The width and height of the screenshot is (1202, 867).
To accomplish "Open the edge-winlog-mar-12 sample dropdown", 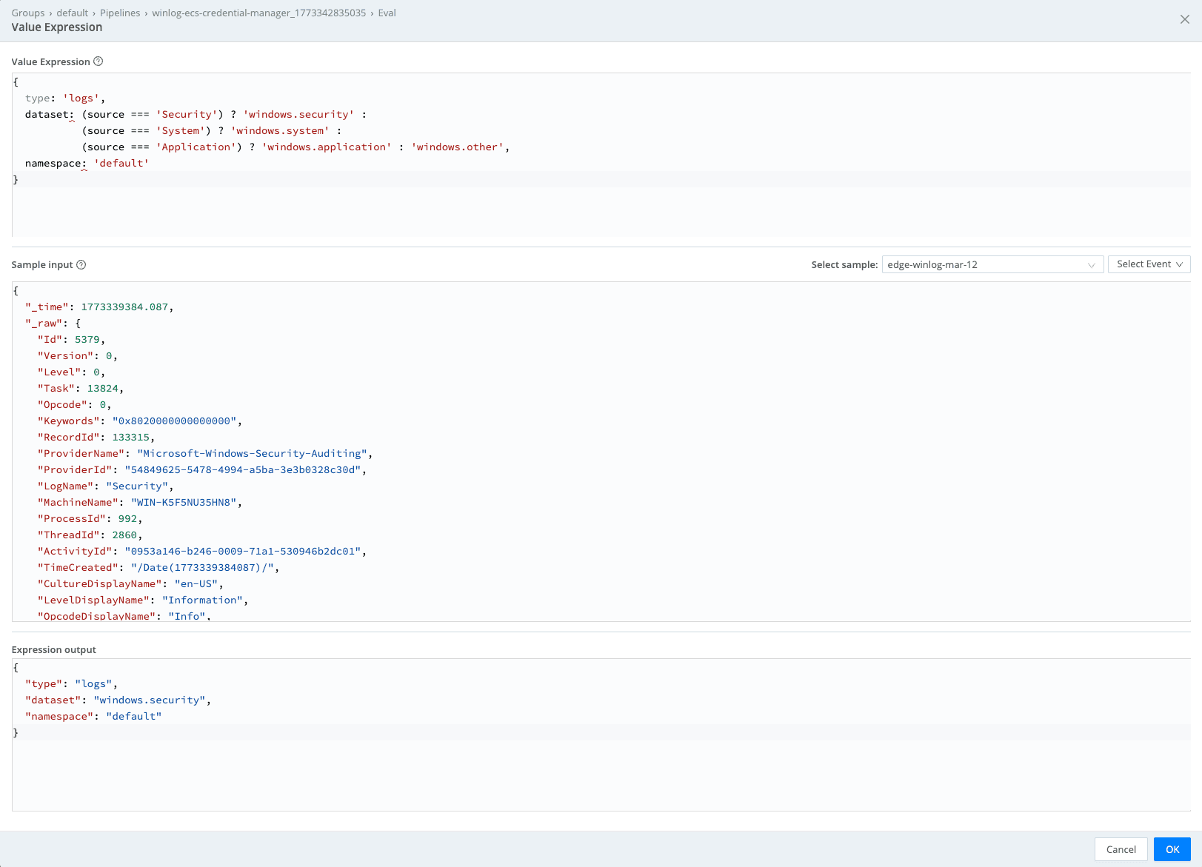I will [985, 264].
